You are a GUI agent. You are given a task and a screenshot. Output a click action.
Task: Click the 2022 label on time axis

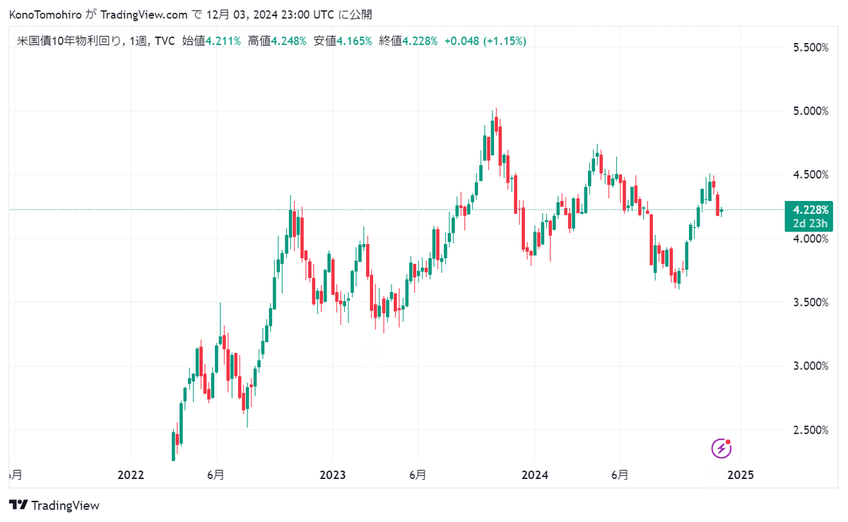[131, 475]
